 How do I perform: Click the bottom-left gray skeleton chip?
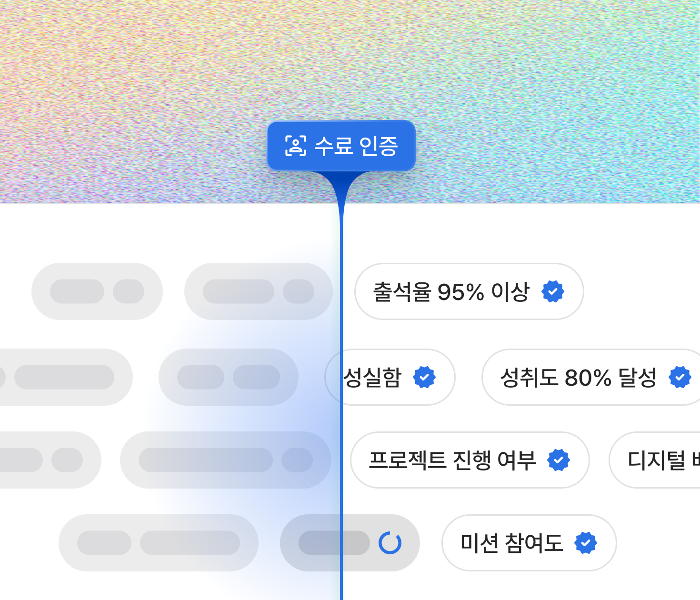[158, 543]
